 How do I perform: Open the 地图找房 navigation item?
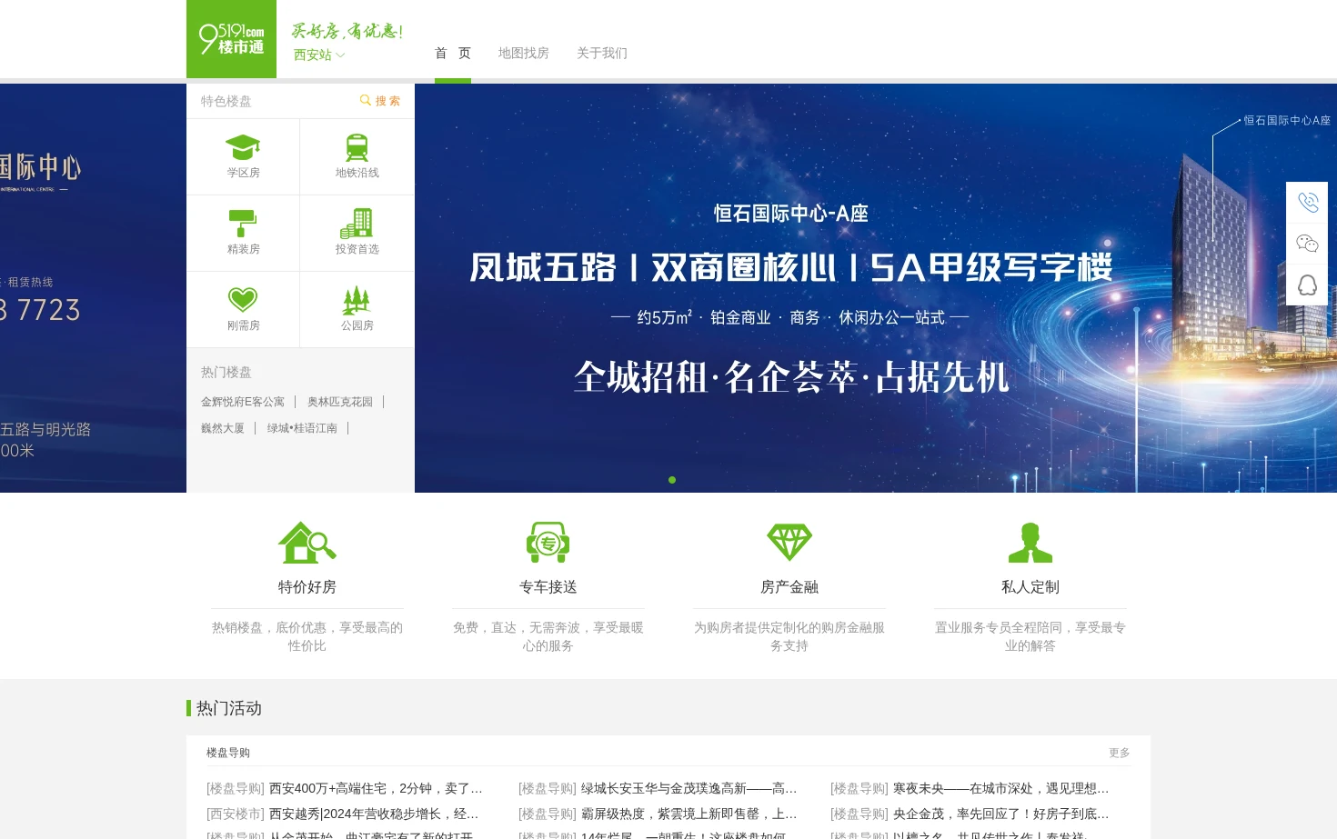click(524, 53)
